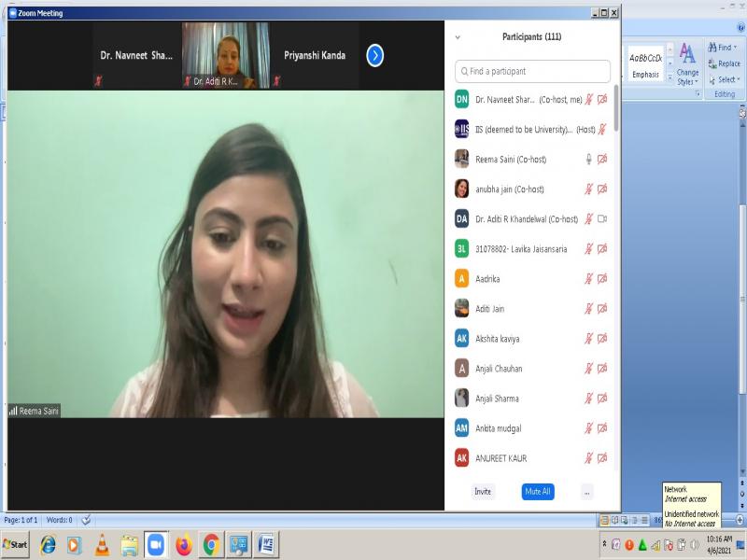Open VLC media player taskbar icon
The height and width of the screenshot is (560, 747).
point(102,544)
